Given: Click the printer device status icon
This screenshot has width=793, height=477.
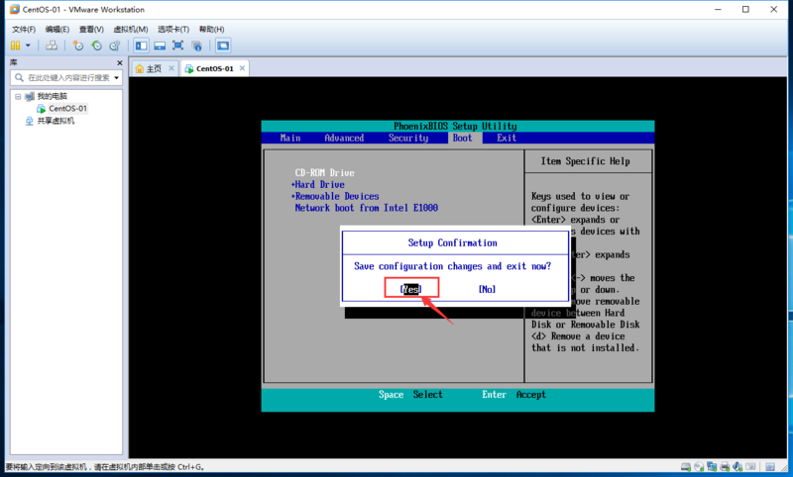Looking at the screenshot, I should [725, 467].
